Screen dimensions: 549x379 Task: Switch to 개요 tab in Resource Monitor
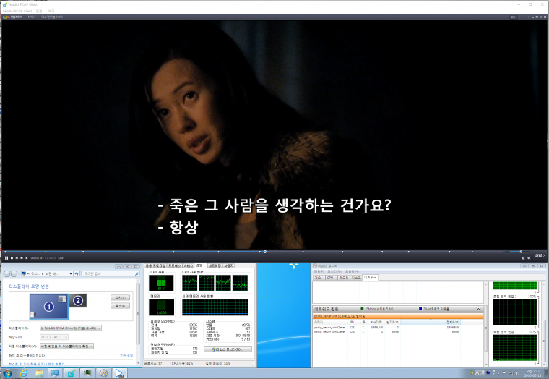(318, 277)
